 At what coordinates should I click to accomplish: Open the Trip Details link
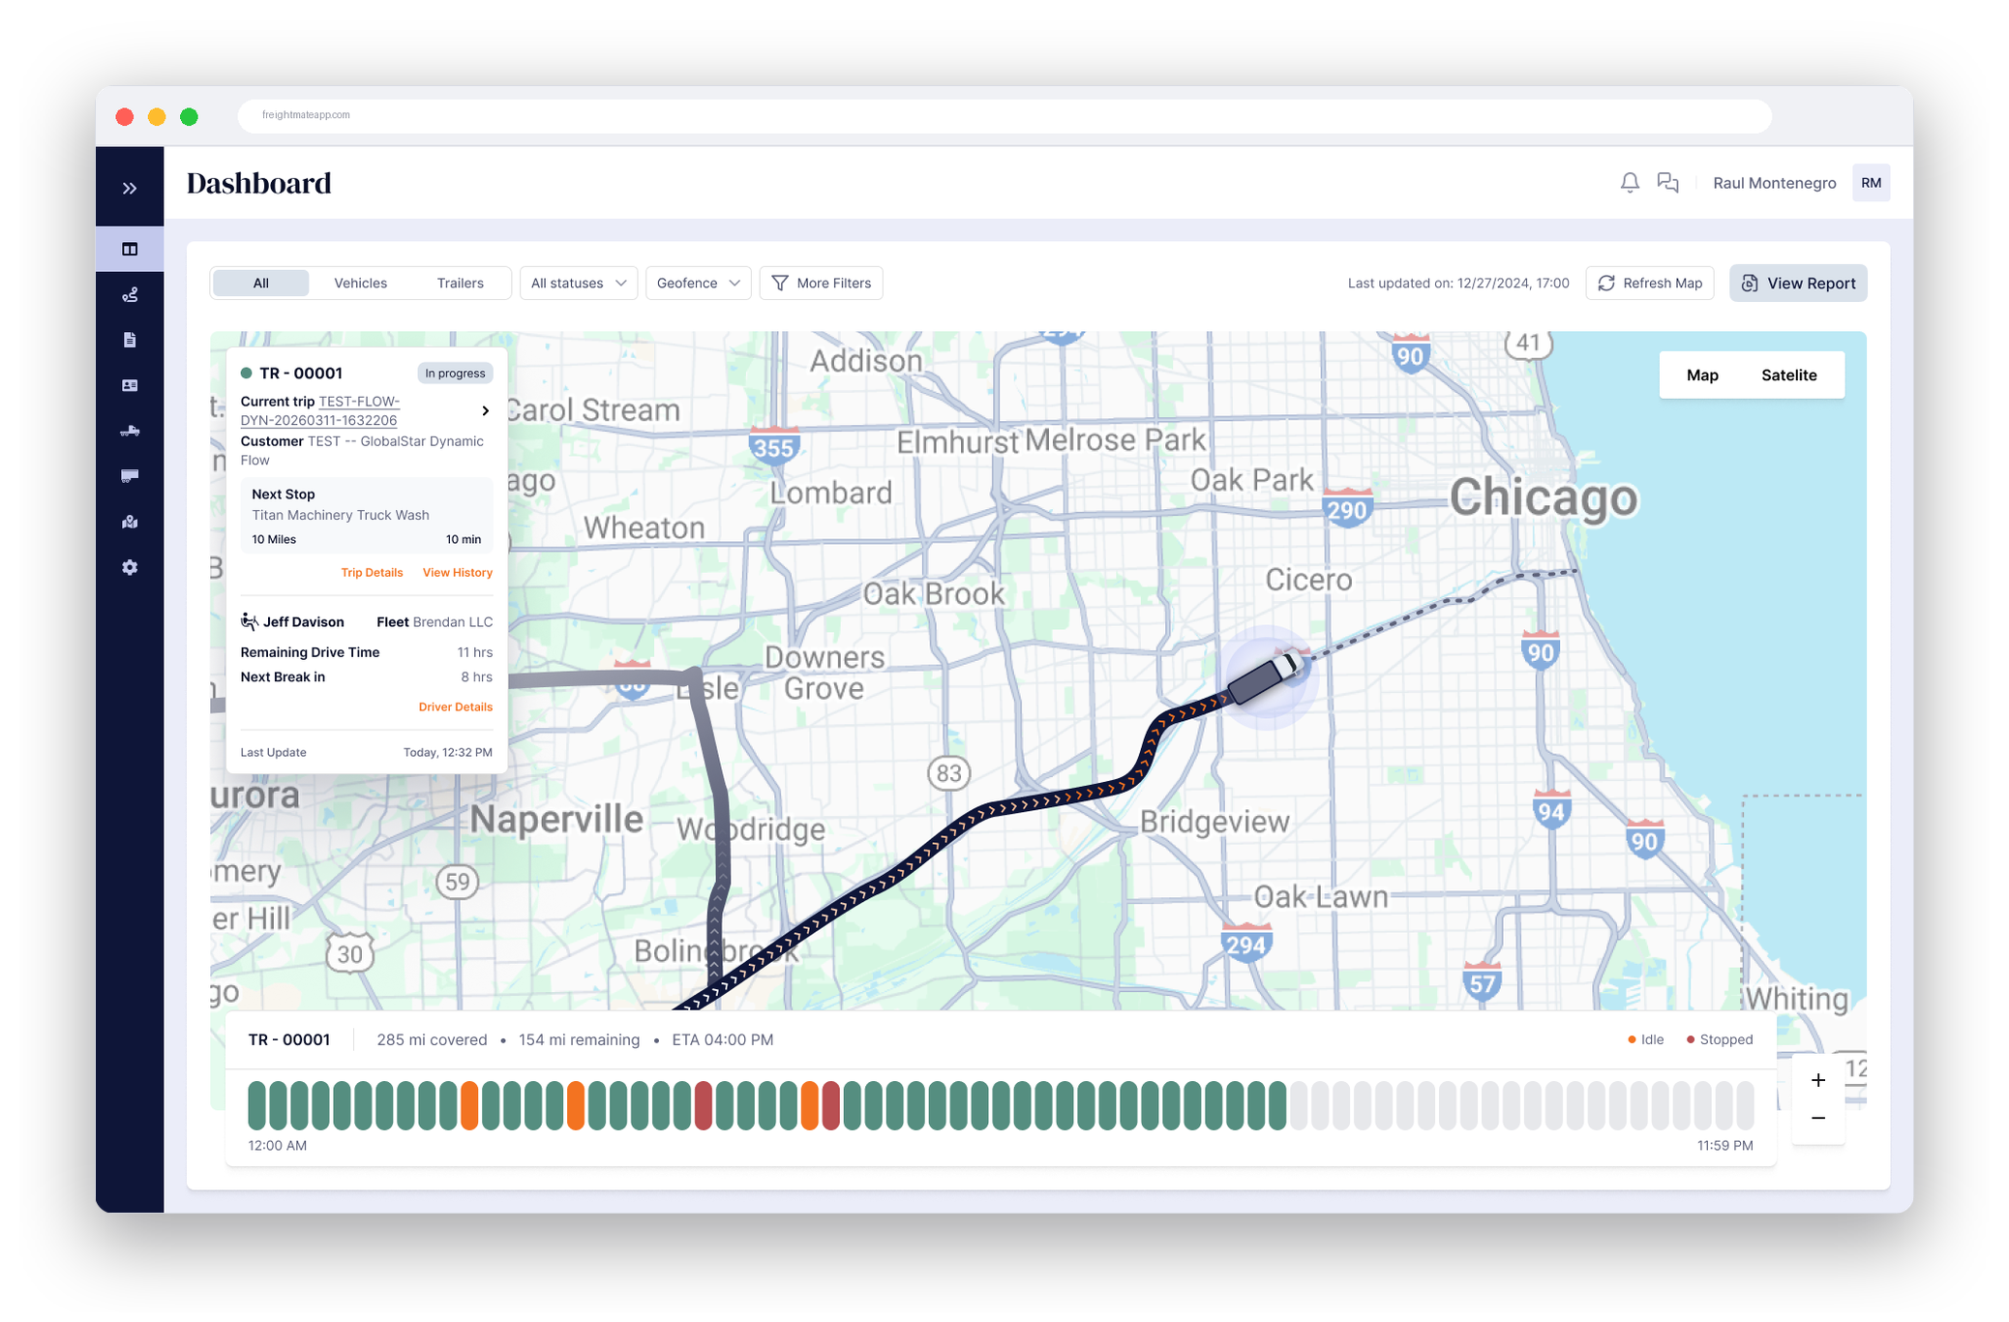click(372, 572)
